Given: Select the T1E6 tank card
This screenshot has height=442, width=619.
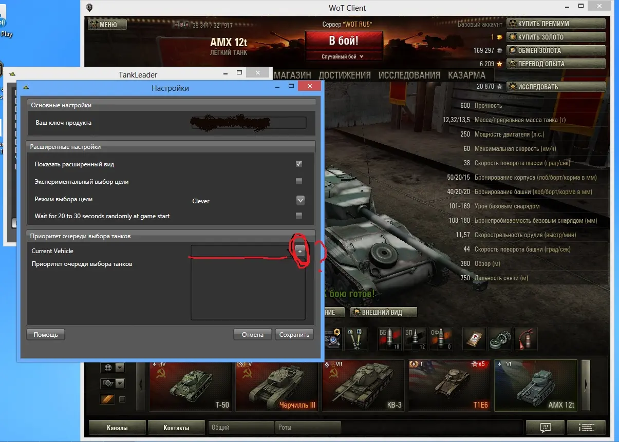Looking at the screenshot, I should tap(449, 385).
